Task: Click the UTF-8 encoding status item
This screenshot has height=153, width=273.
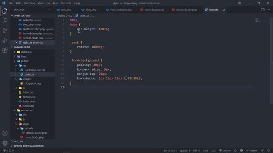Action: (196, 150)
